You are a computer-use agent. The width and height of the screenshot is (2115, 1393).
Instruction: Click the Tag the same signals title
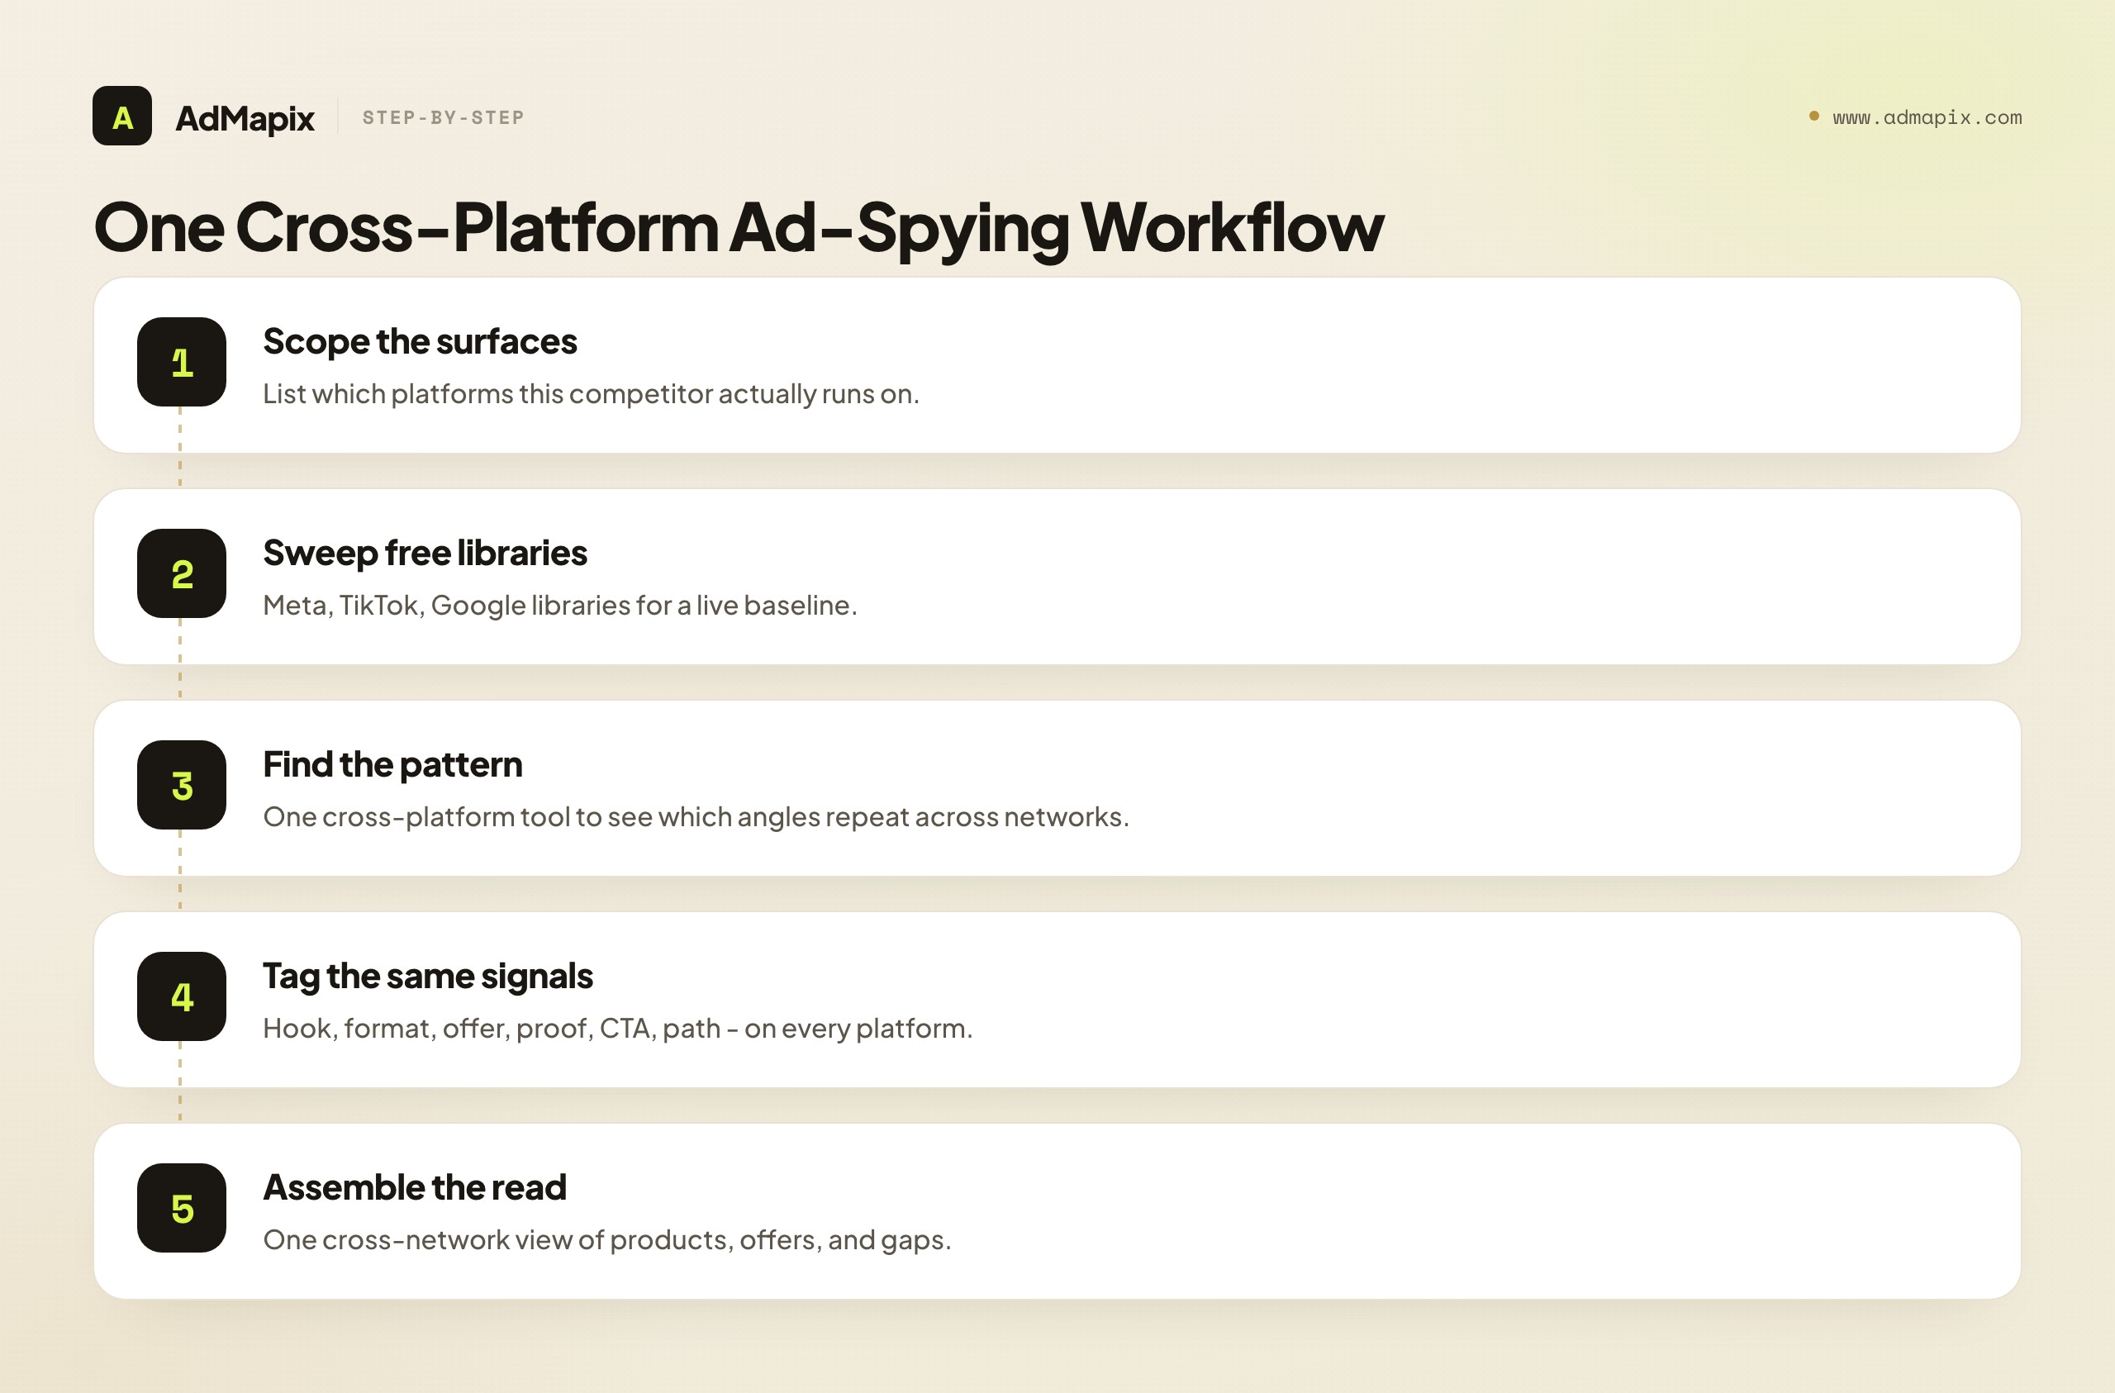(x=427, y=977)
